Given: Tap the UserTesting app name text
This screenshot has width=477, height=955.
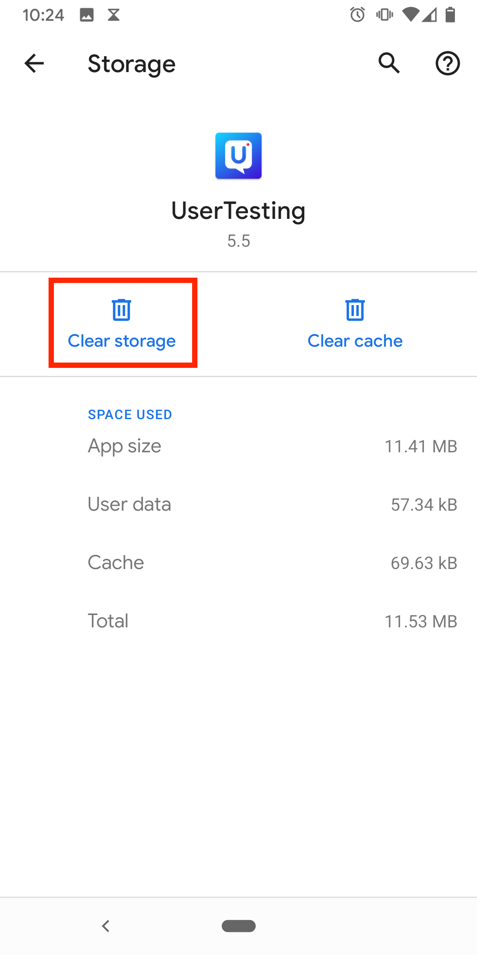Looking at the screenshot, I should (238, 211).
